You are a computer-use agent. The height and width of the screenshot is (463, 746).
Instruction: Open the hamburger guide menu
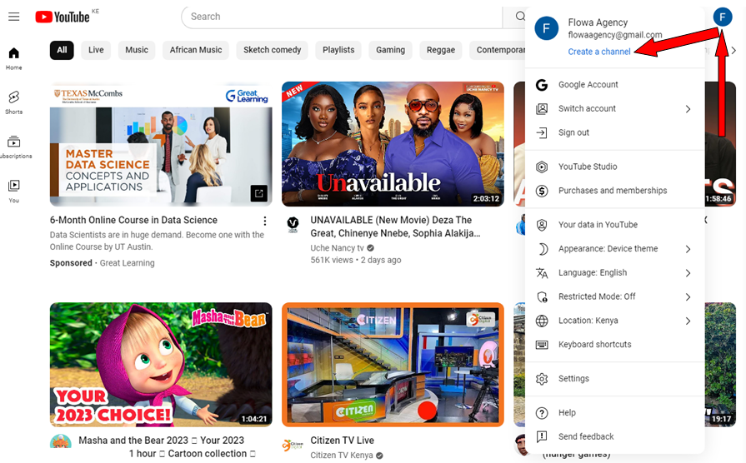(x=13, y=17)
